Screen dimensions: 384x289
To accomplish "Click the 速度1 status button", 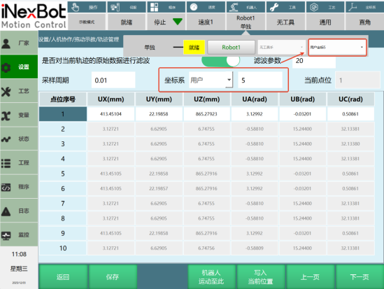I will (206, 22).
